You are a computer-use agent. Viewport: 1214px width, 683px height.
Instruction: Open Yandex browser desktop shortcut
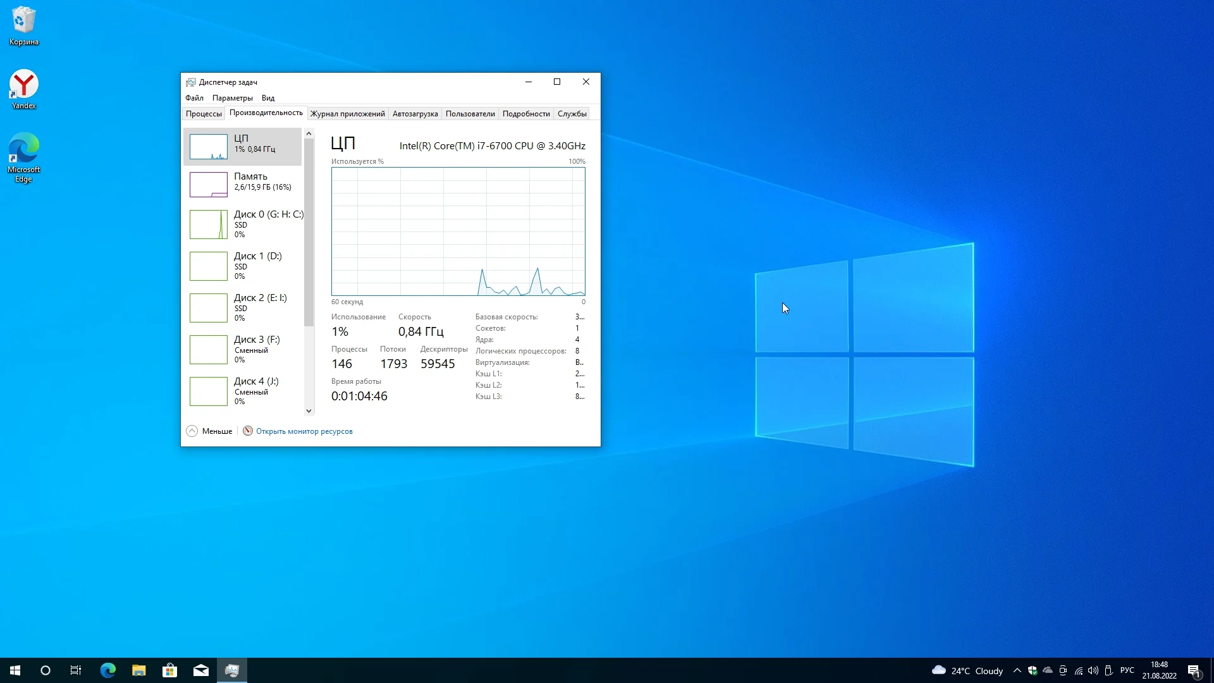tap(23, 89)
